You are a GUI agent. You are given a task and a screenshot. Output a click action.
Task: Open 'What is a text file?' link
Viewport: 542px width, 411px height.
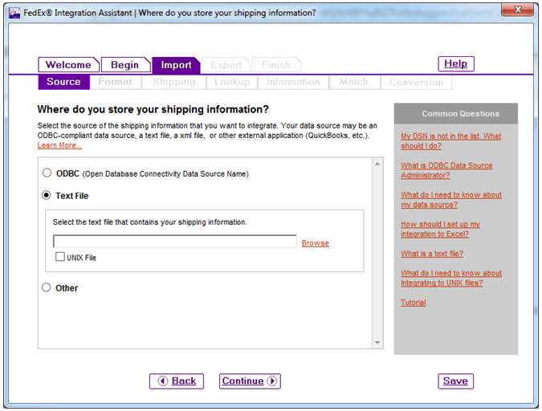[x=432, y=254]
